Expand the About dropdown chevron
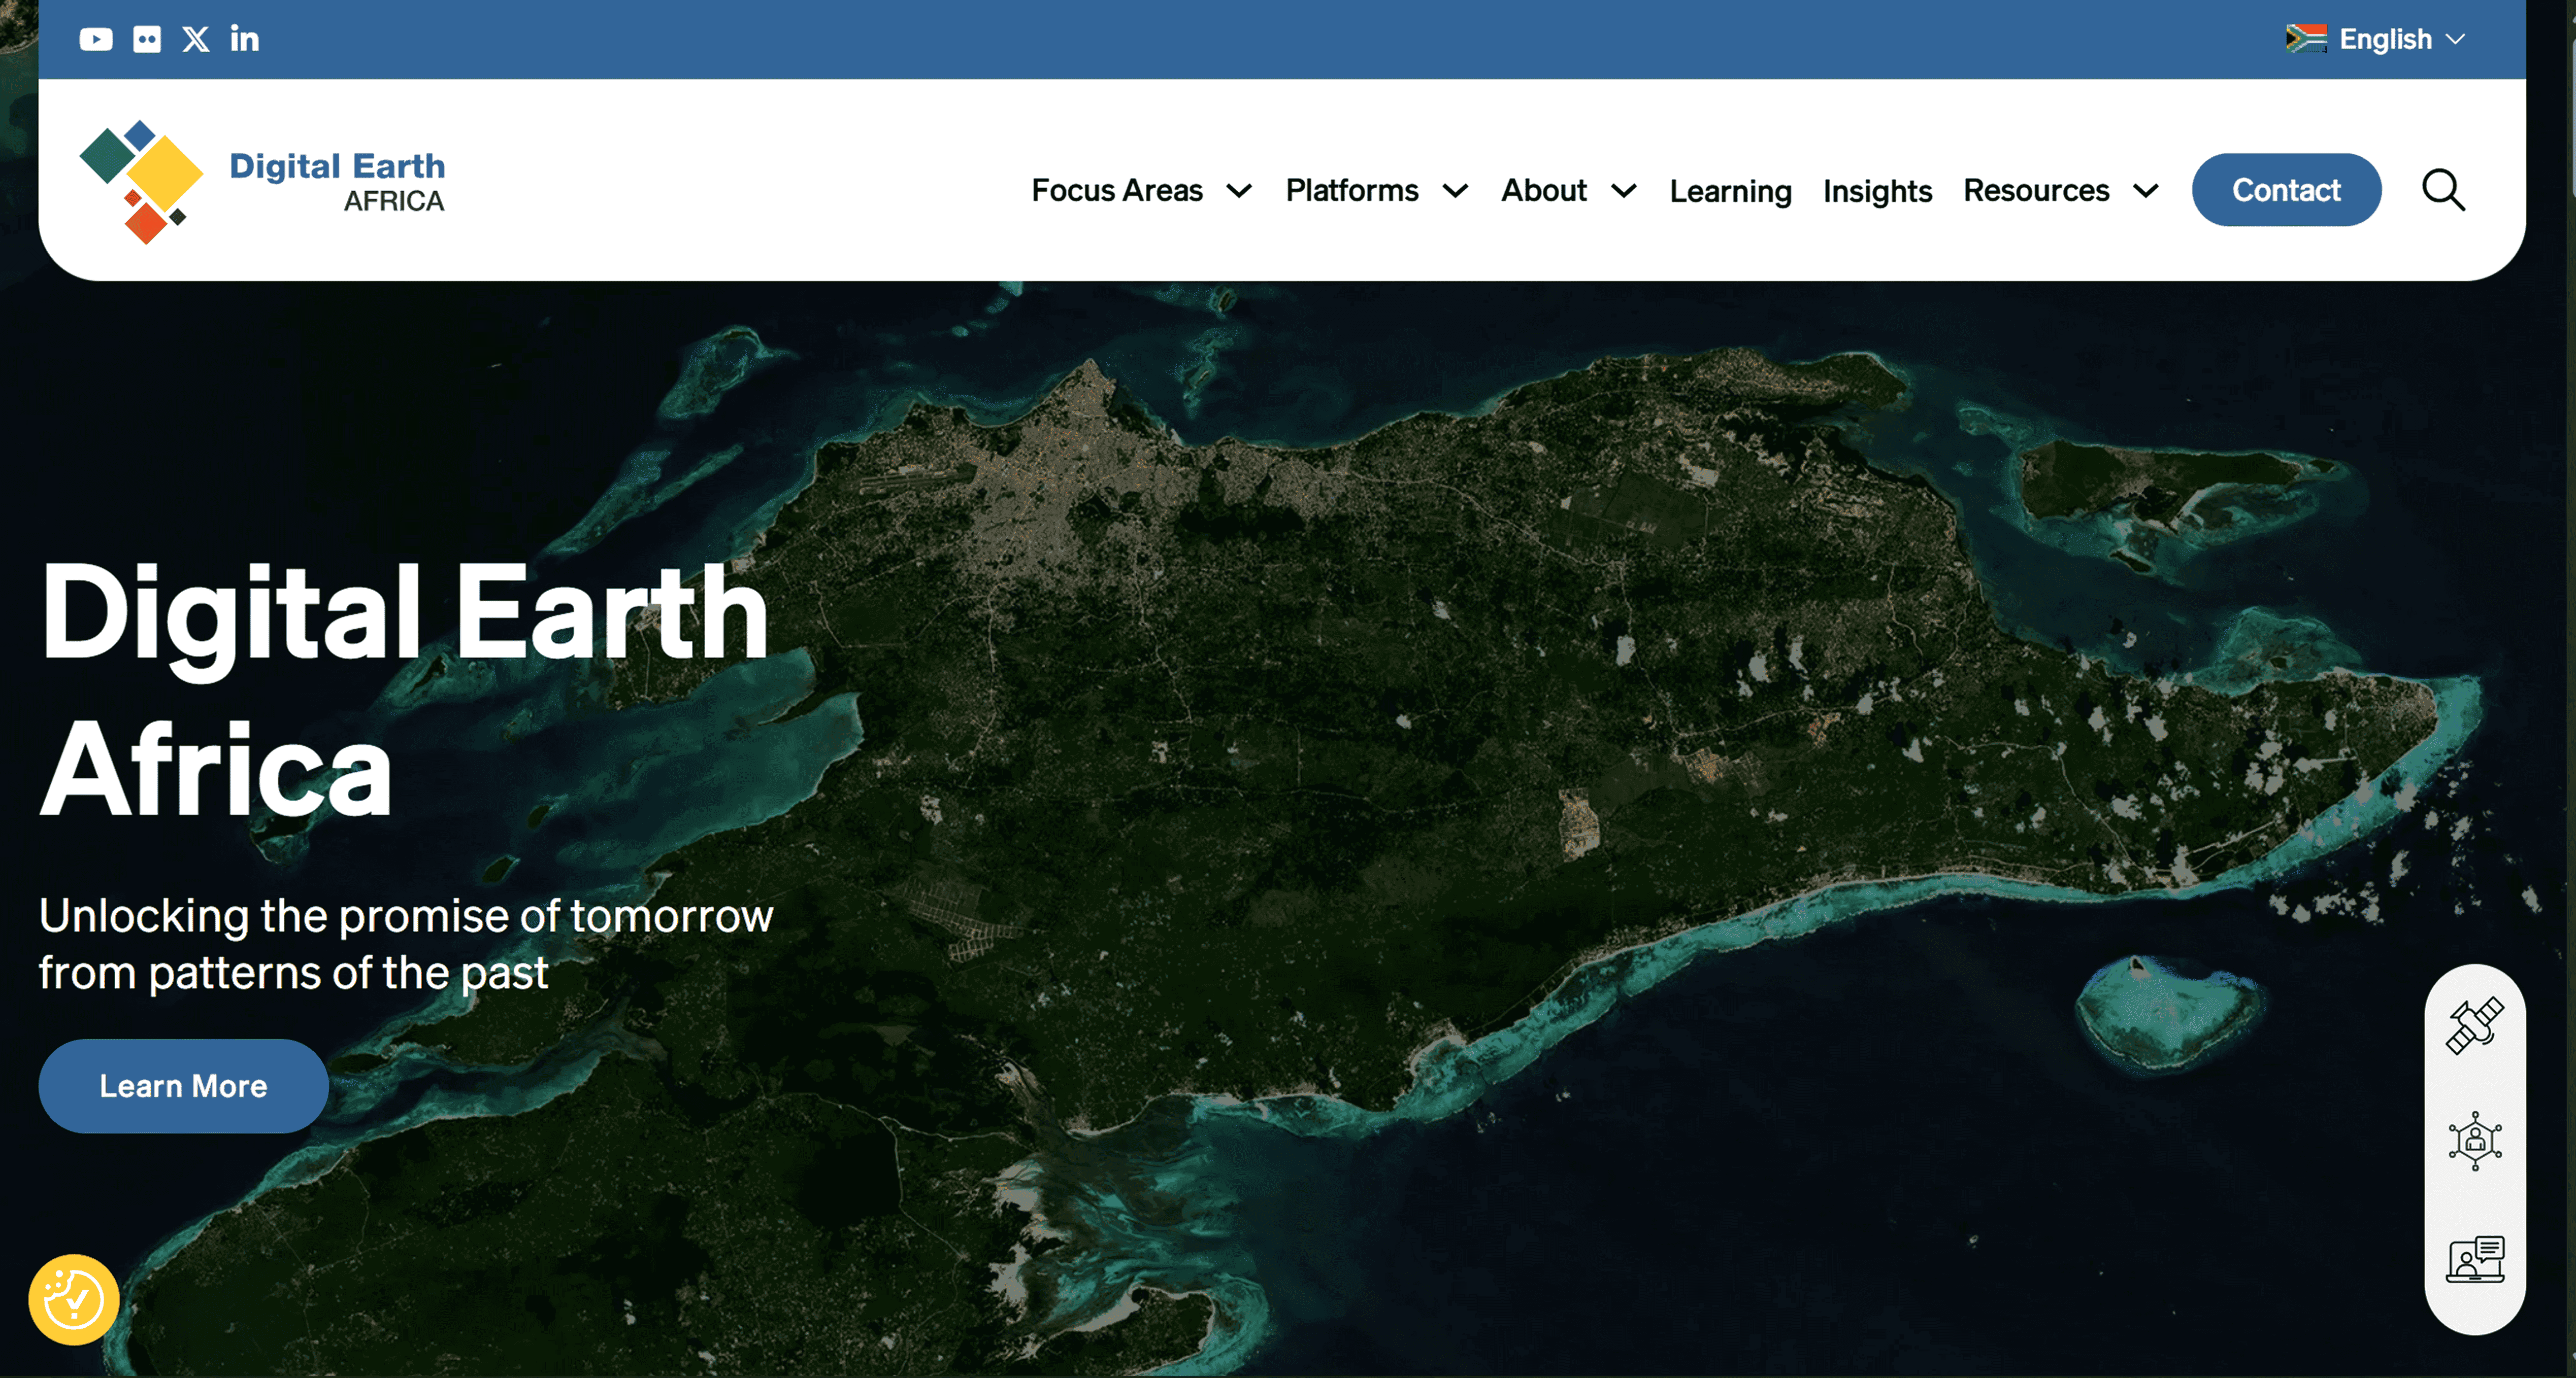The image size is (2576, 1378). [1624, 191]
